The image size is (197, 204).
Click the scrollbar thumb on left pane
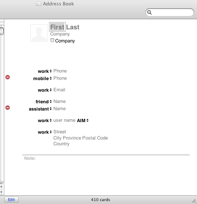[2, 31]
